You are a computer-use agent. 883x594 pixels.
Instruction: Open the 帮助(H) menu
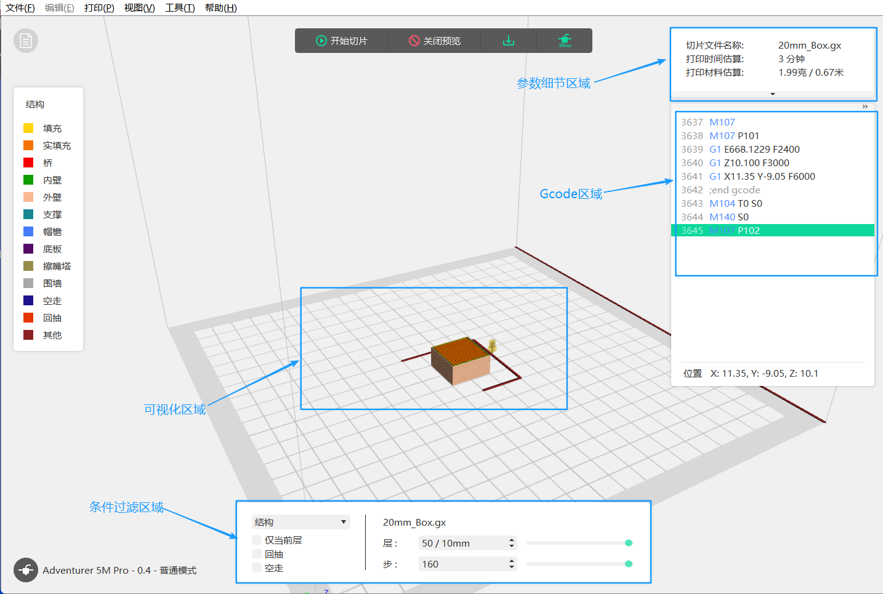[x=220, y=8]
